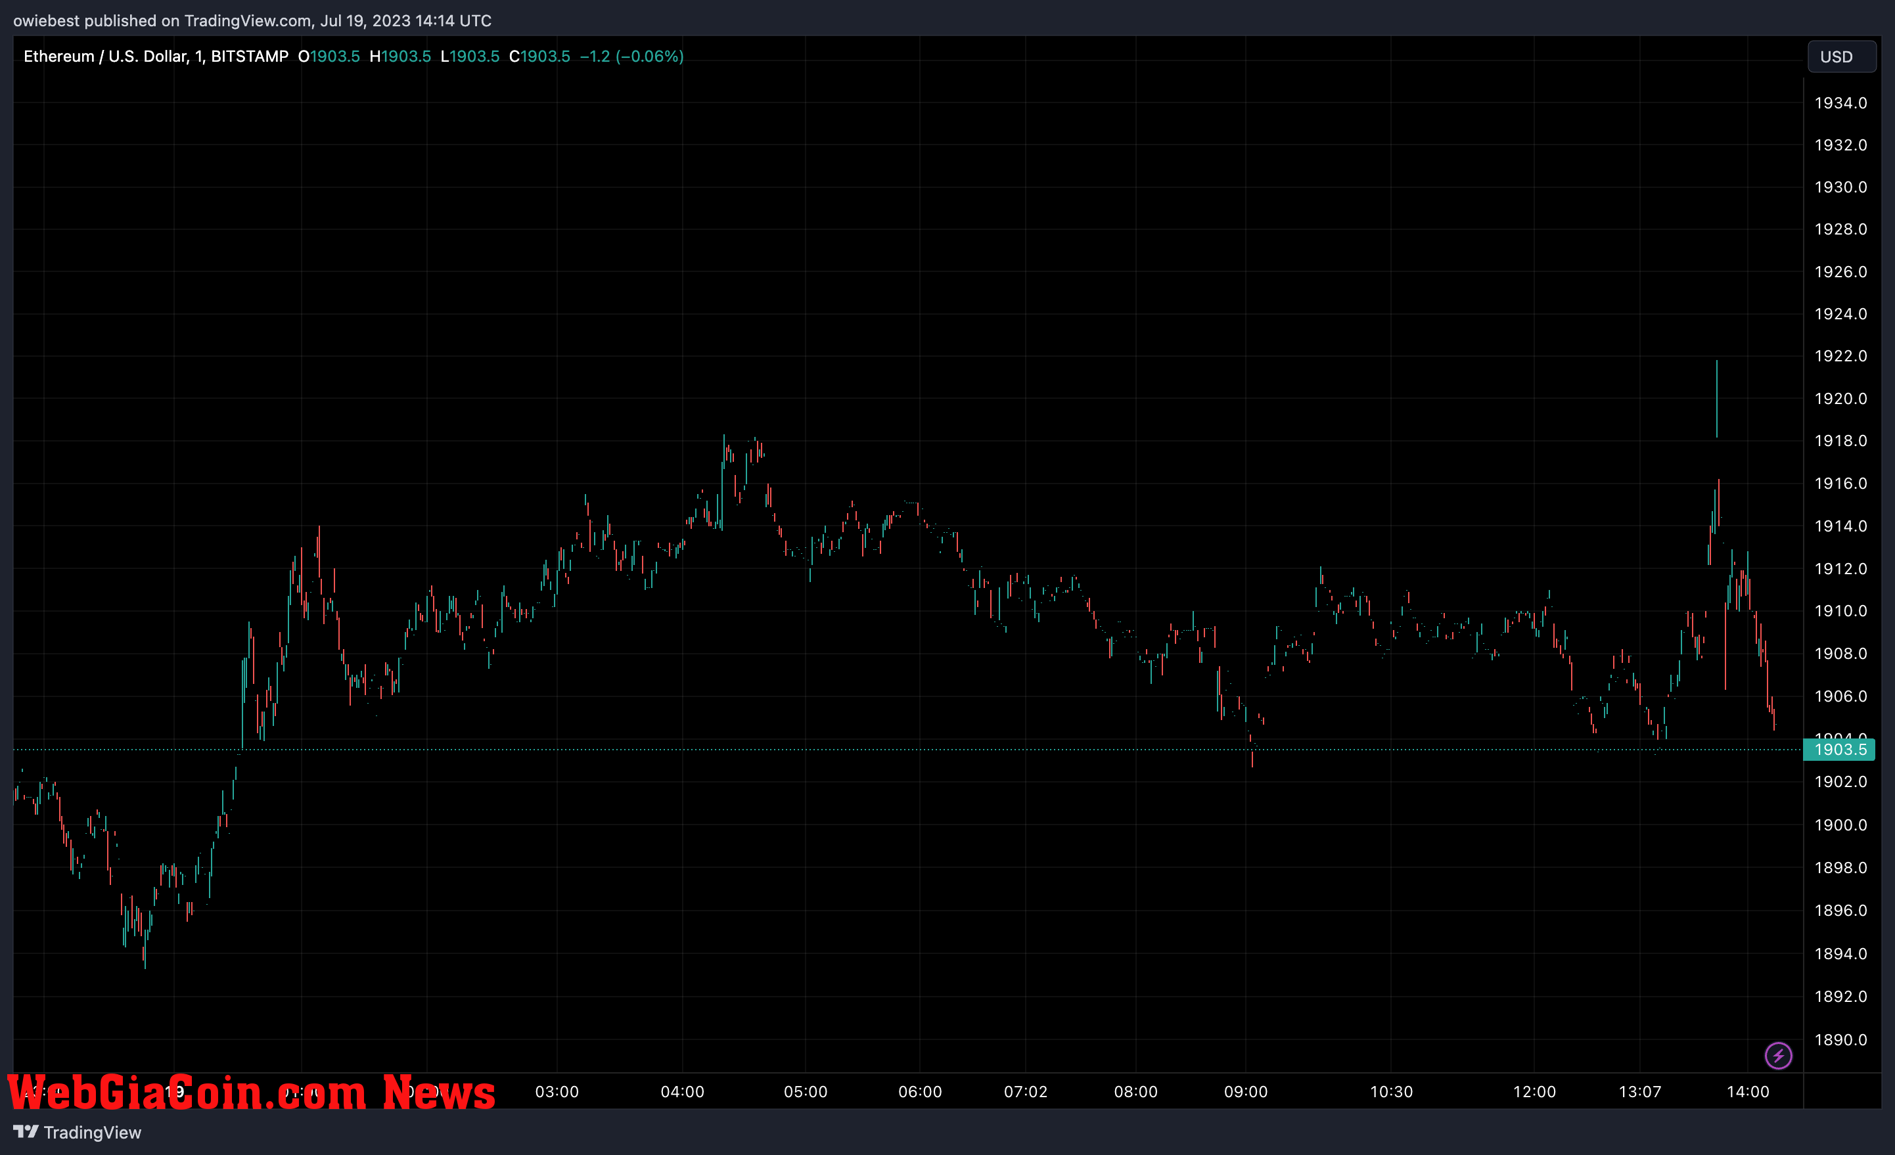Click the 1910.0 price axis label

click(1840, 610)
